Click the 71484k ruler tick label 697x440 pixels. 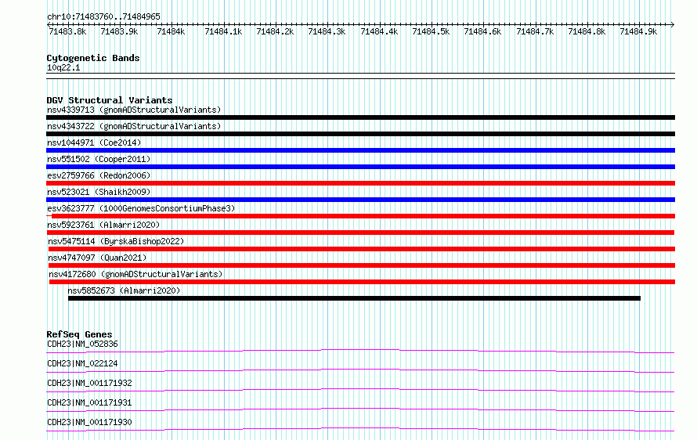coord(171,31)
